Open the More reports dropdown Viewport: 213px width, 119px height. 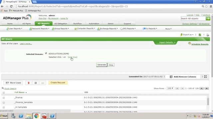pyautogui.click(x=168, y=29)
